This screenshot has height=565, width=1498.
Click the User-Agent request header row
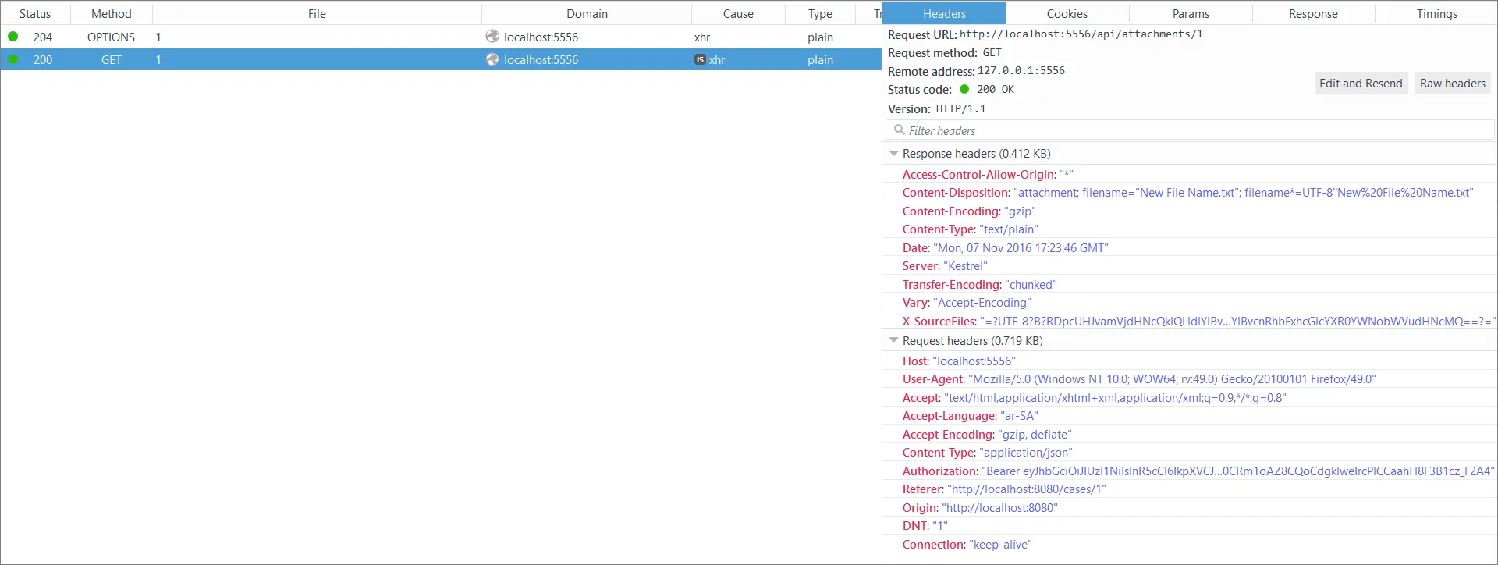[x=1188, y=379]
